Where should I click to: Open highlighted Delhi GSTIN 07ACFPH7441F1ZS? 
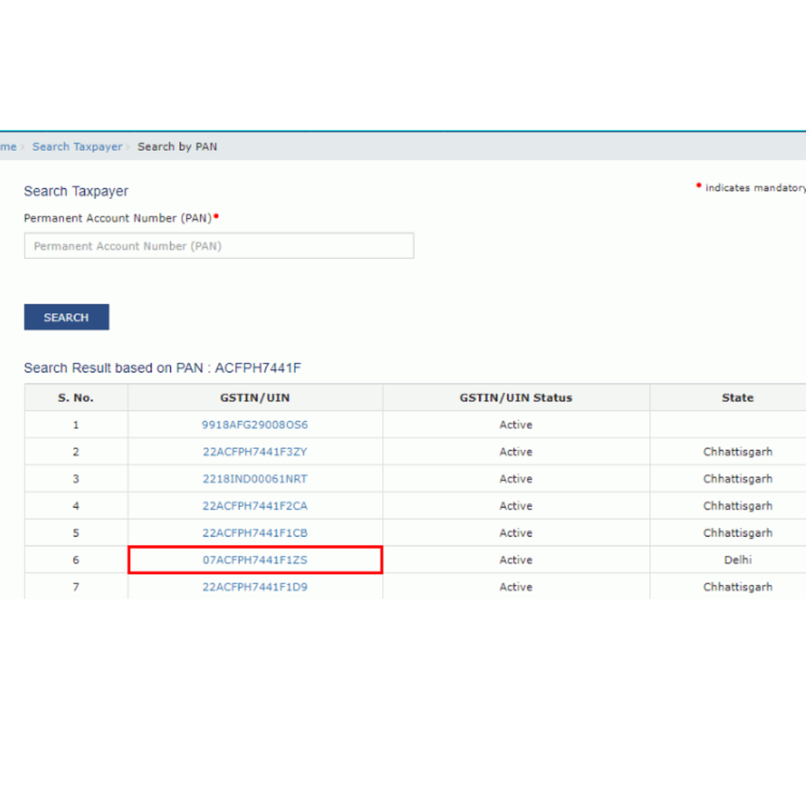click(254, 560)
